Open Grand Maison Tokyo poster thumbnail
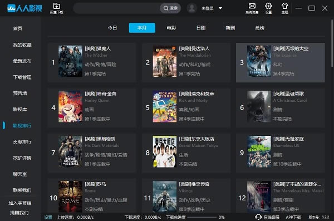 point(165,151)
